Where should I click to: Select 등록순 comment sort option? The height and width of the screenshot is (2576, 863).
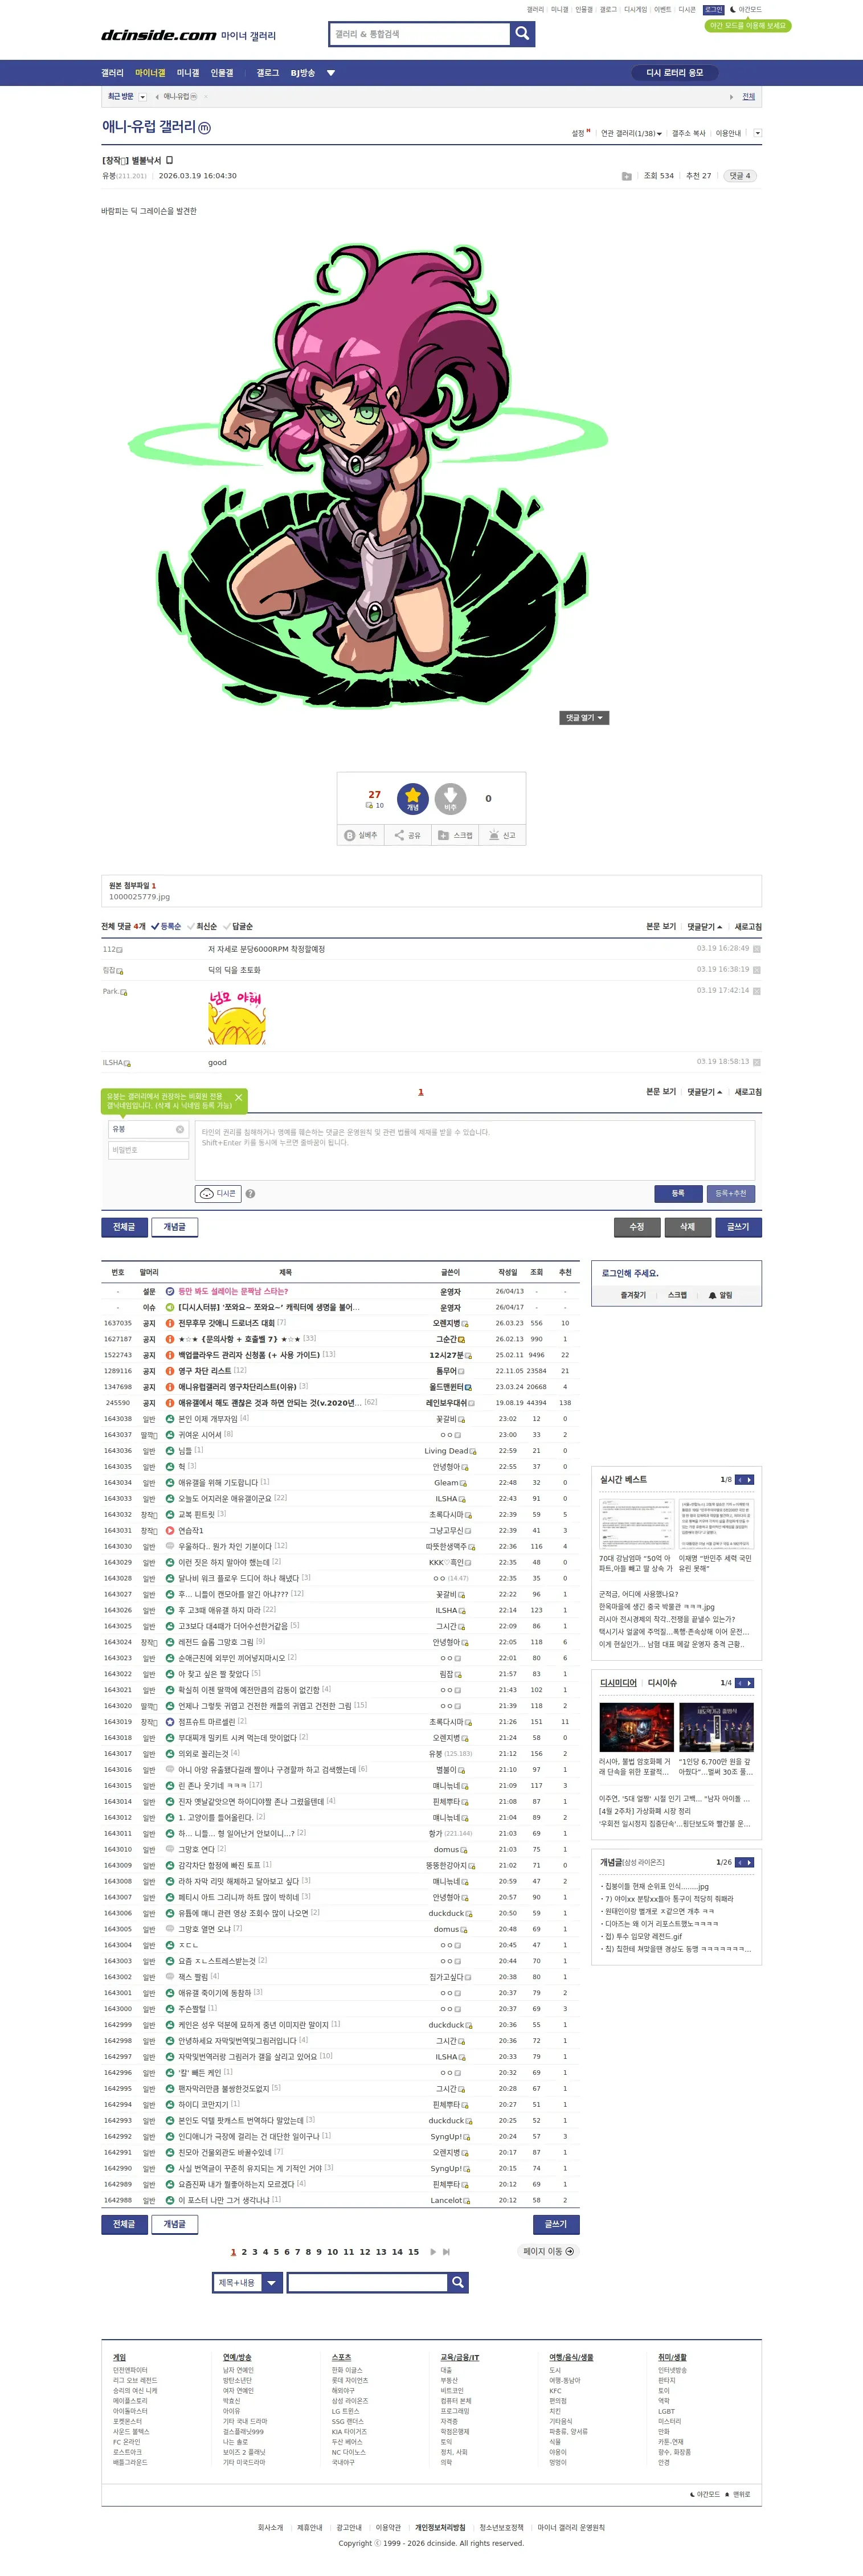[166, 926]
